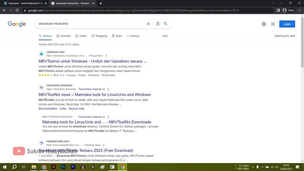Open a new browser tab
Viewport: 304px width, 171px height.
101,3
